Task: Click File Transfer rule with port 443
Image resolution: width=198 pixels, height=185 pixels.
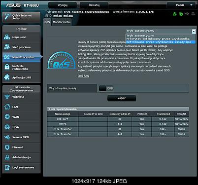Action: tap(63, 134)
